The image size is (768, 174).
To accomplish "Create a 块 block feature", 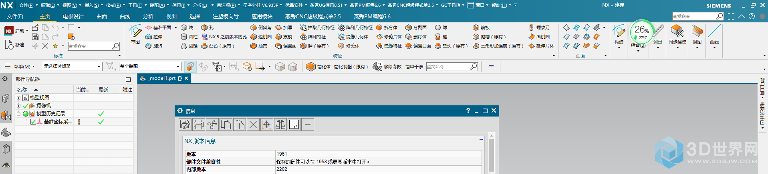I will [x=187, y=28].
